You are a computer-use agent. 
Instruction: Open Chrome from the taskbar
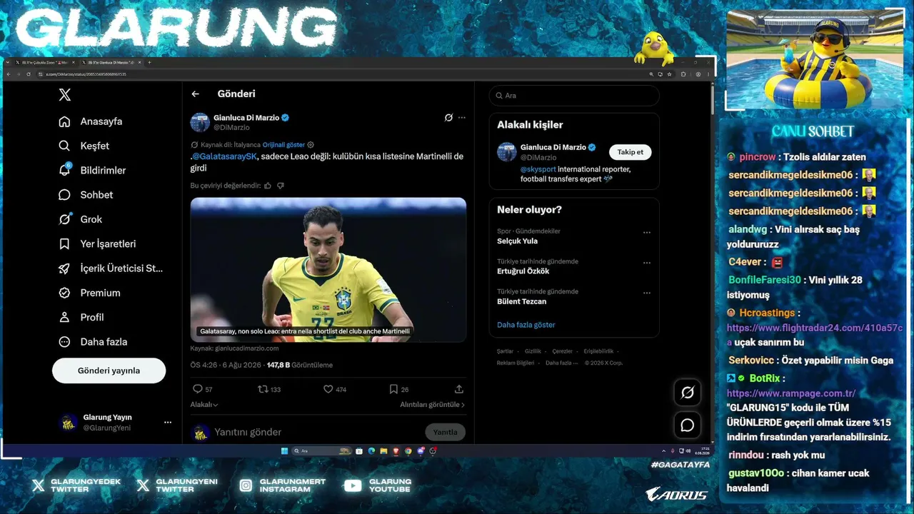click(x=408, y=451)
